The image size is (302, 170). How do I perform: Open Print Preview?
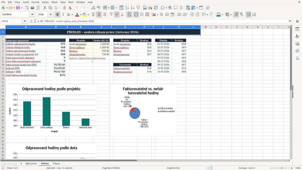point(38,8)
